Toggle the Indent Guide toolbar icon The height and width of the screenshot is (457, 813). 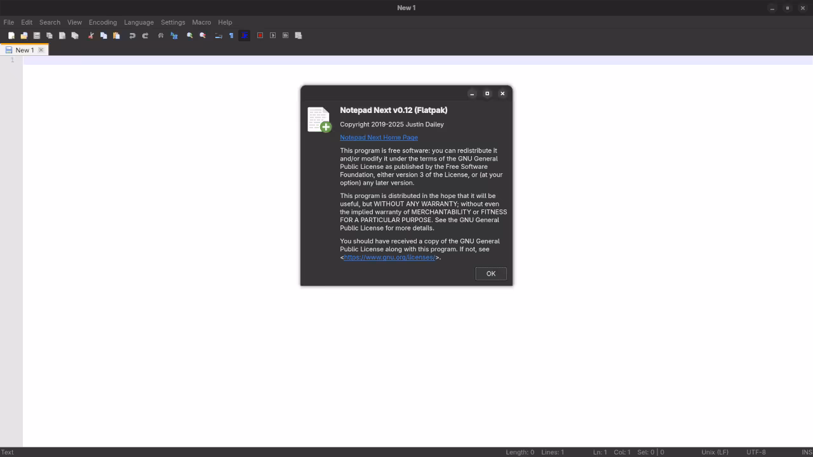pos(244,36)
